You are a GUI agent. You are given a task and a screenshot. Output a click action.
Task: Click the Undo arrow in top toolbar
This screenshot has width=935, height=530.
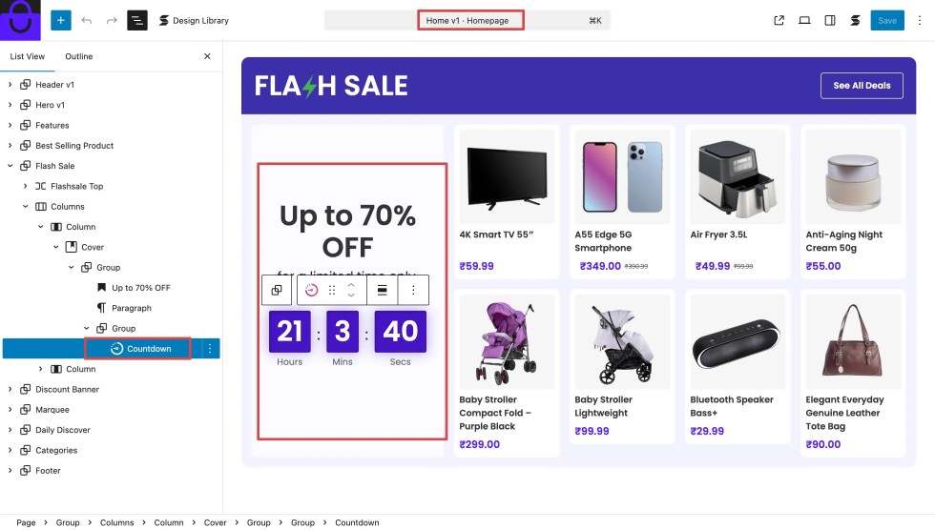point(87,20)
